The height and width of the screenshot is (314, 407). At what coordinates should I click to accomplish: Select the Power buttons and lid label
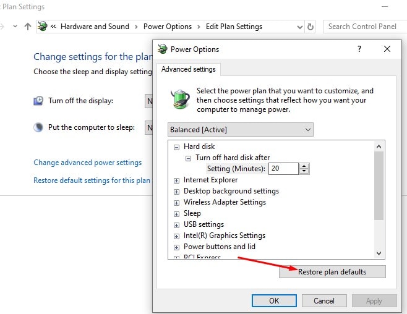[220, 247]
